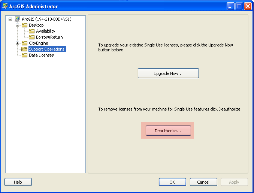Image resolution: width=254 pixels, height=193 pixels.
Task: Click the disabled maximize button in title bar
Action: pyautogui.click(x=239, y=6)
